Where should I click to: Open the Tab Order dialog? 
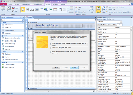103,10
